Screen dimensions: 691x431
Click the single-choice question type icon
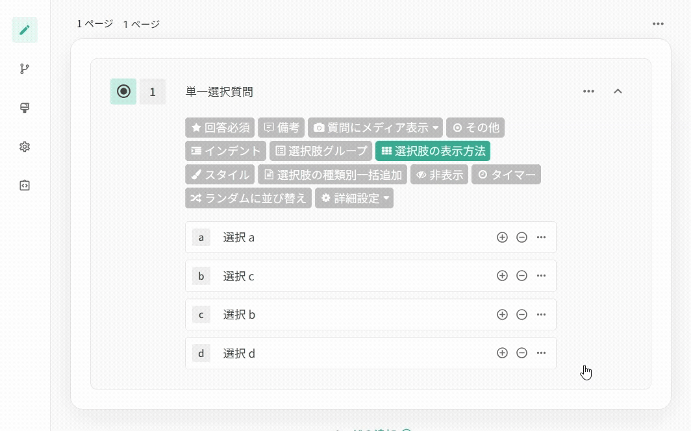pos(123,92)
